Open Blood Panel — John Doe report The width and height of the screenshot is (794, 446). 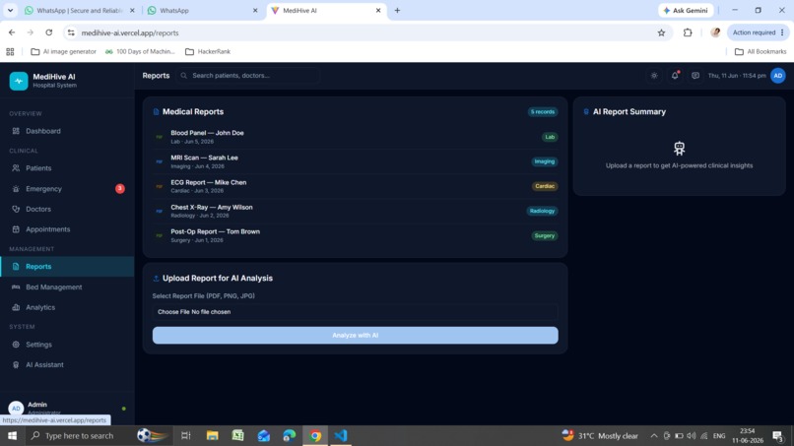click(356, 137)
